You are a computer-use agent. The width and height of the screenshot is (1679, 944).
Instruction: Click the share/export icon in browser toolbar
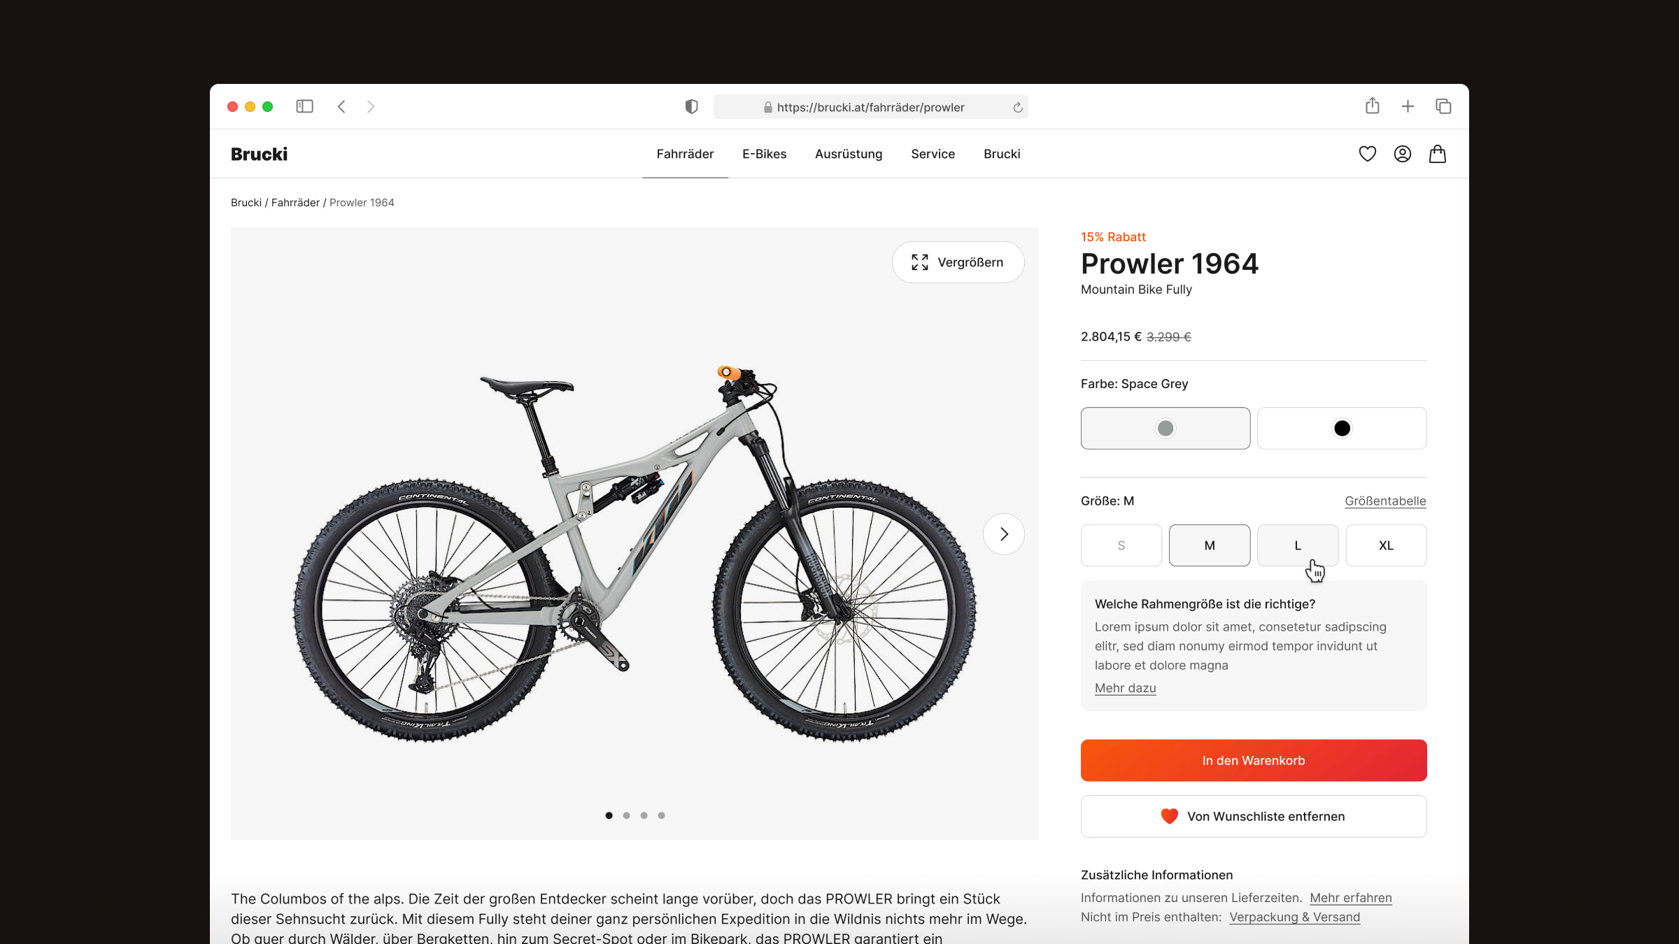coord(1373,106)
